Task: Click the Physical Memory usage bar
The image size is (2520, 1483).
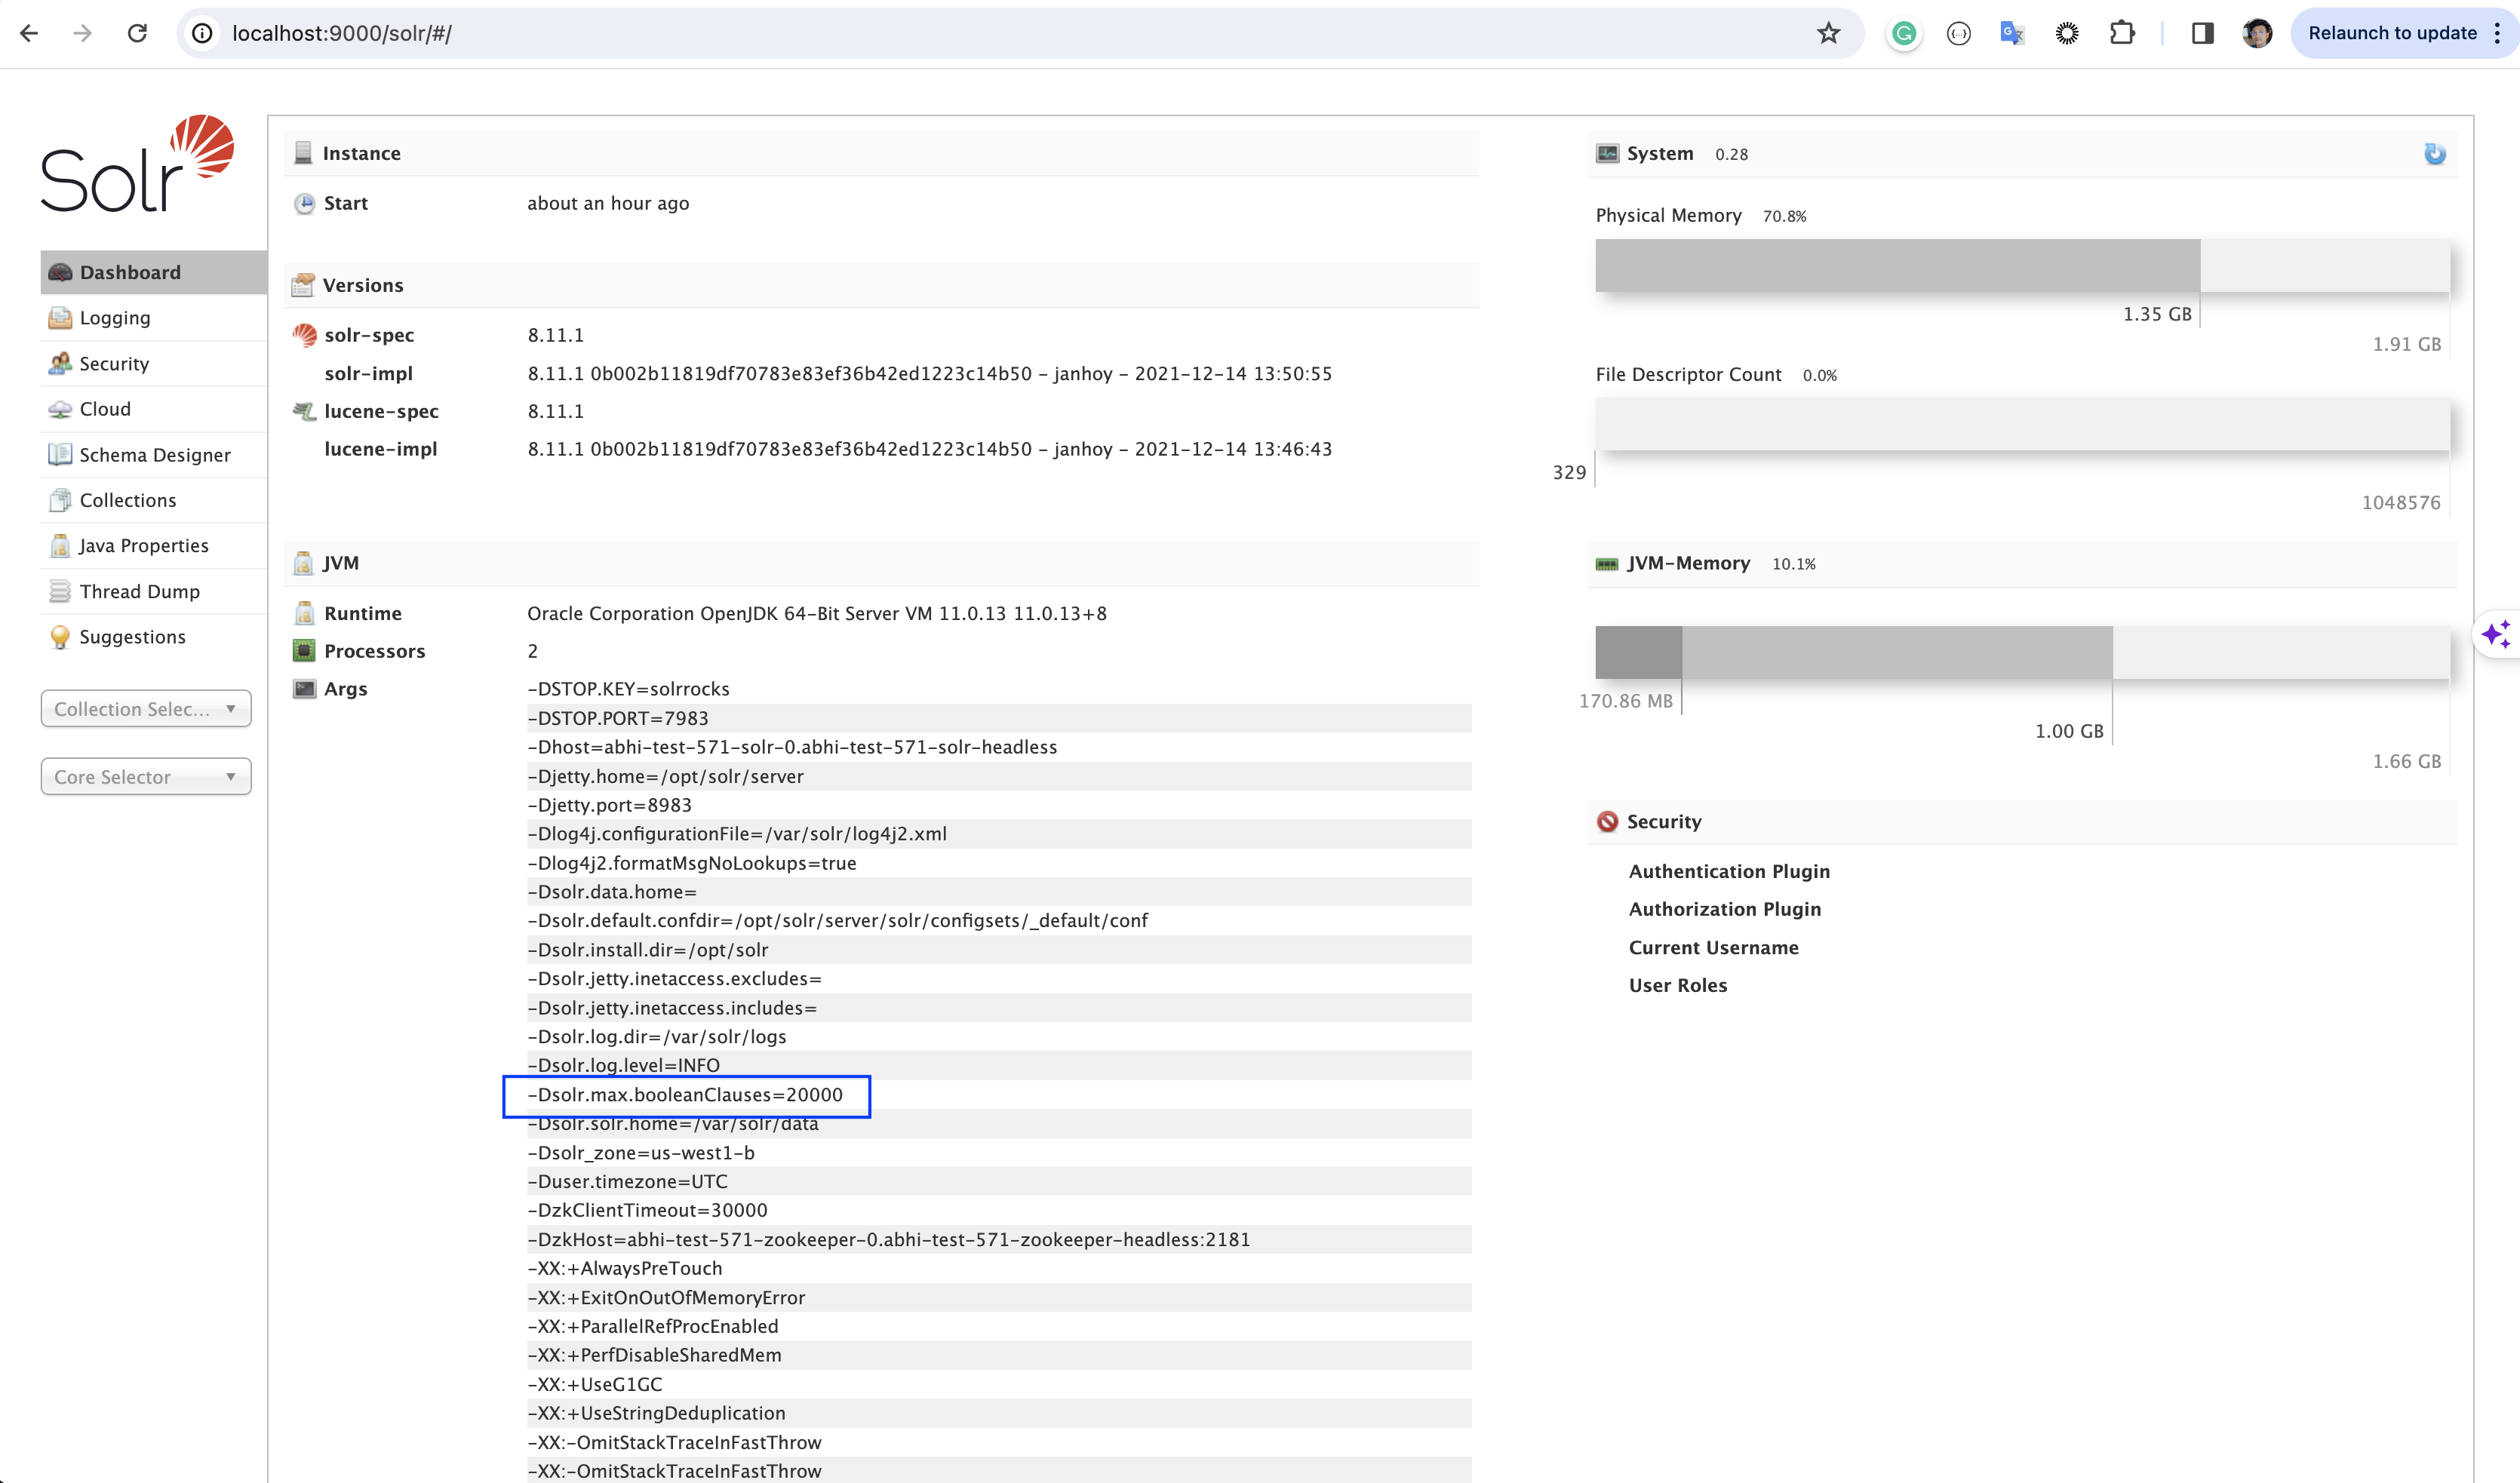Action: click(2022, 266)
